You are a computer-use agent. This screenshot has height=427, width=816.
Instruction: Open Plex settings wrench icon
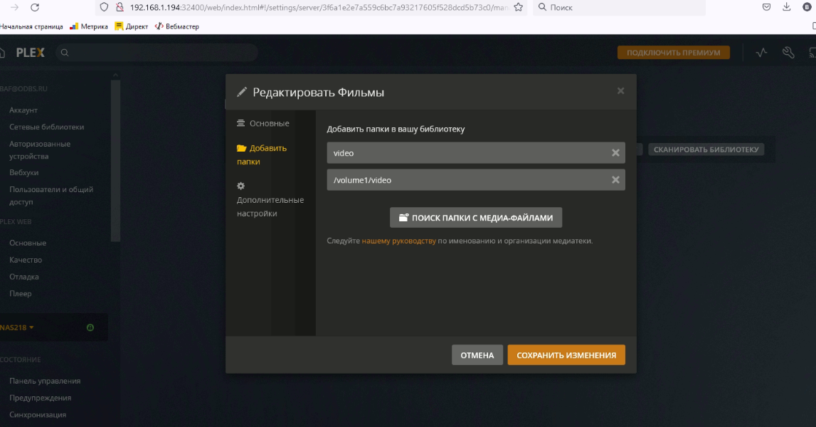point(788,53)
